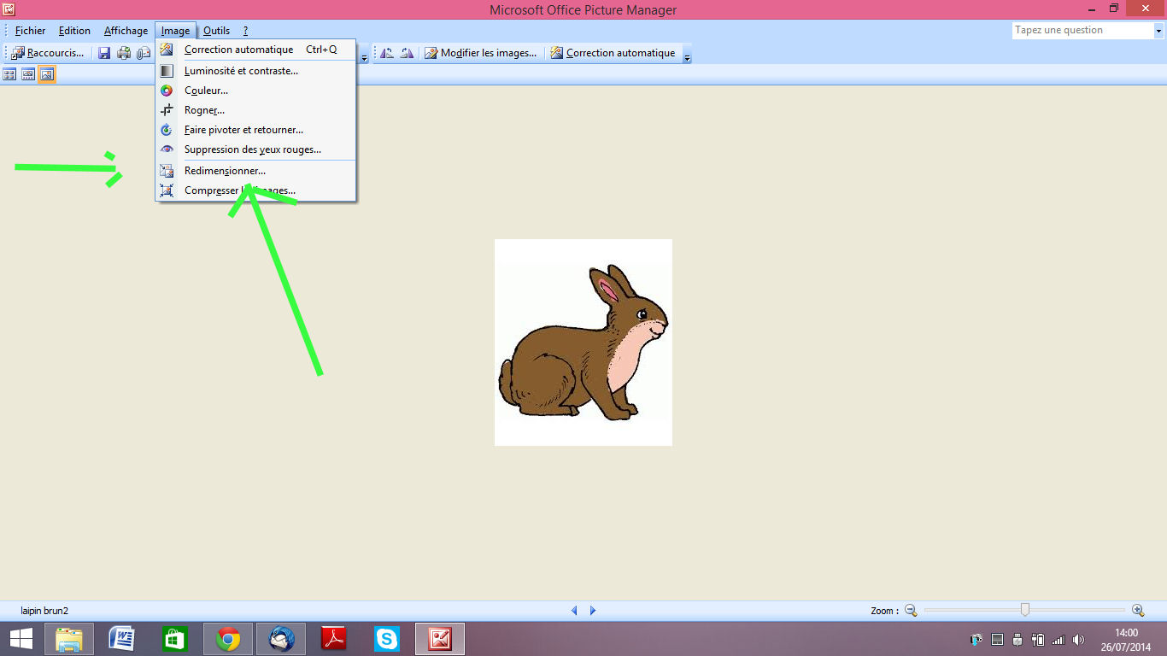Click the Tapez une question field
Viewport: 1167px width, 656px height.
pyautogui.click(x=1082, y=31)
